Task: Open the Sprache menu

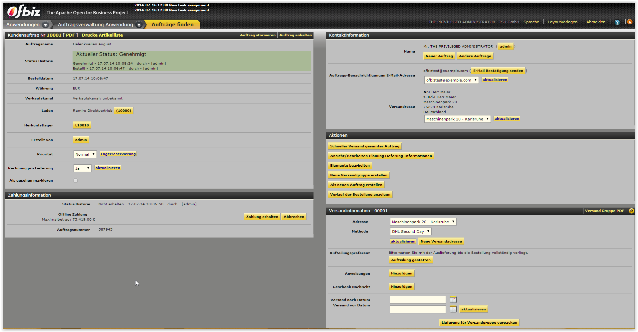Action: click(x=531, y=22)
